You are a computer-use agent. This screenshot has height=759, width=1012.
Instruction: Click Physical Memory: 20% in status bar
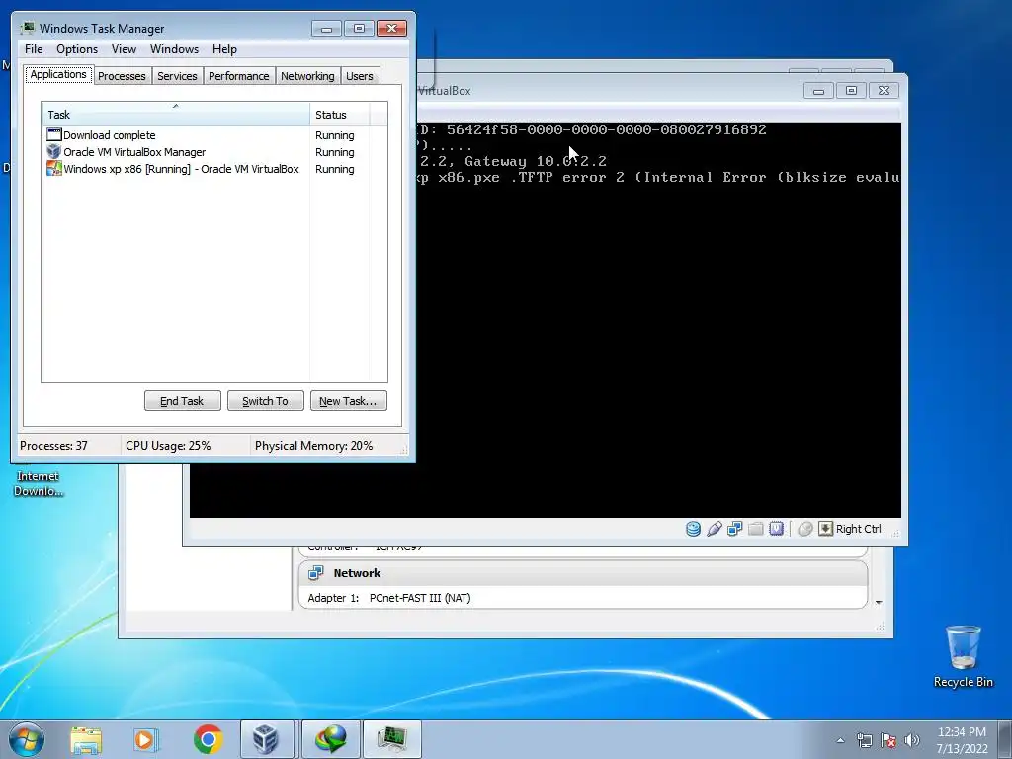(x=313, y=446)
